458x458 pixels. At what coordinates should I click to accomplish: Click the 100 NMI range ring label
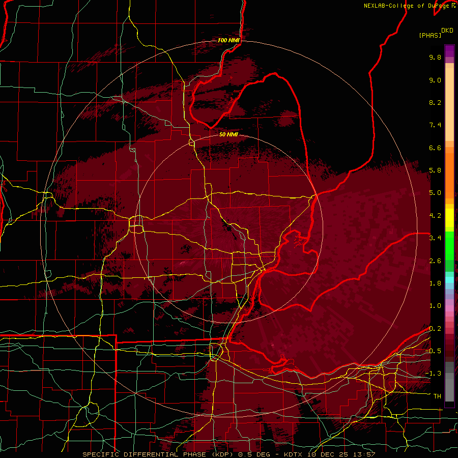pyautogui.click(x=228, y=40)
